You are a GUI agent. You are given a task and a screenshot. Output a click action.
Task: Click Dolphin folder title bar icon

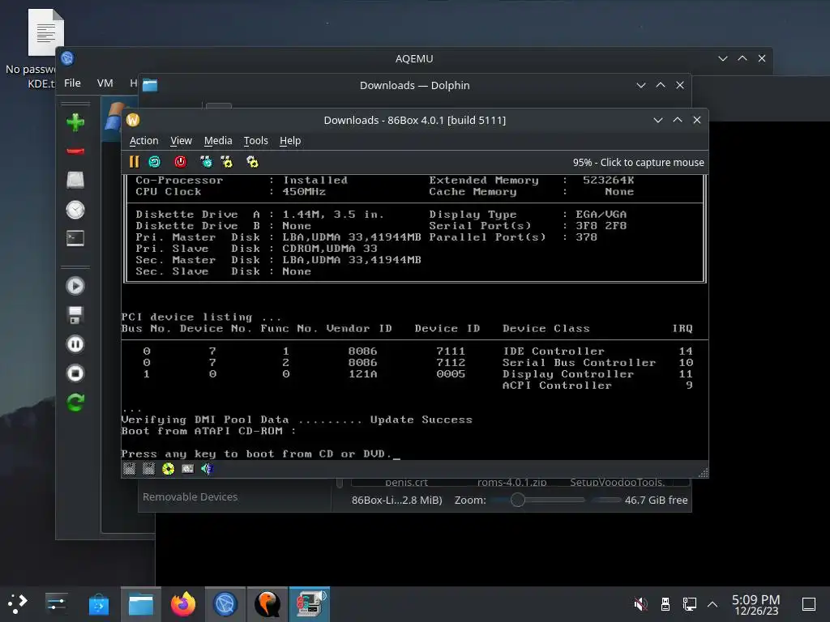[150, 85]
